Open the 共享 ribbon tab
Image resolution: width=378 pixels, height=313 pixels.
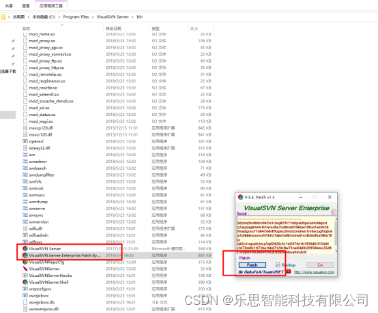(9, 5)
